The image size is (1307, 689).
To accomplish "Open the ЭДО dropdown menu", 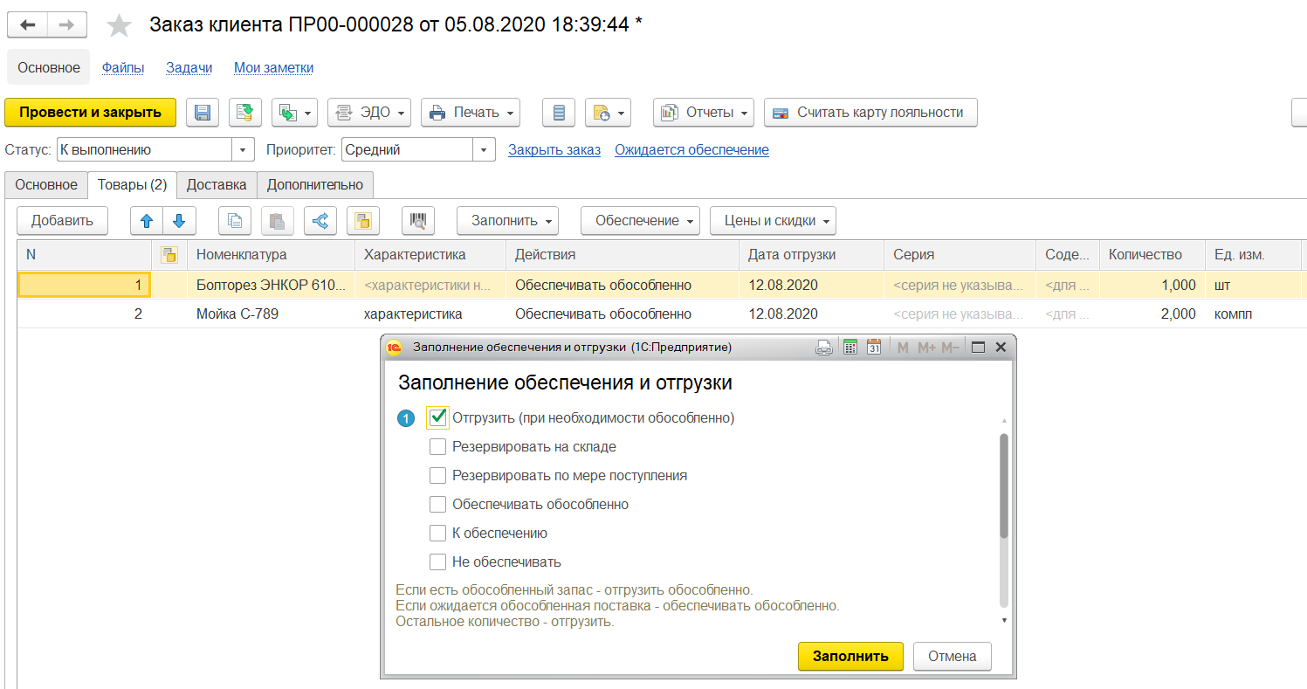I will [x=369, y=113].
